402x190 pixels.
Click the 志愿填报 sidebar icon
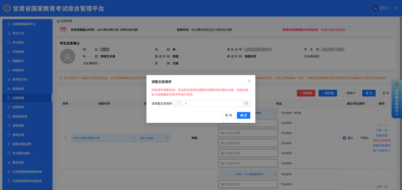tap(9, 98)
